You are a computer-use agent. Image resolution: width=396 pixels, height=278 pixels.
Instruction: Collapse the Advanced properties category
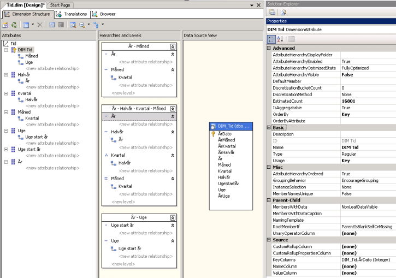[x=269, y=48]
